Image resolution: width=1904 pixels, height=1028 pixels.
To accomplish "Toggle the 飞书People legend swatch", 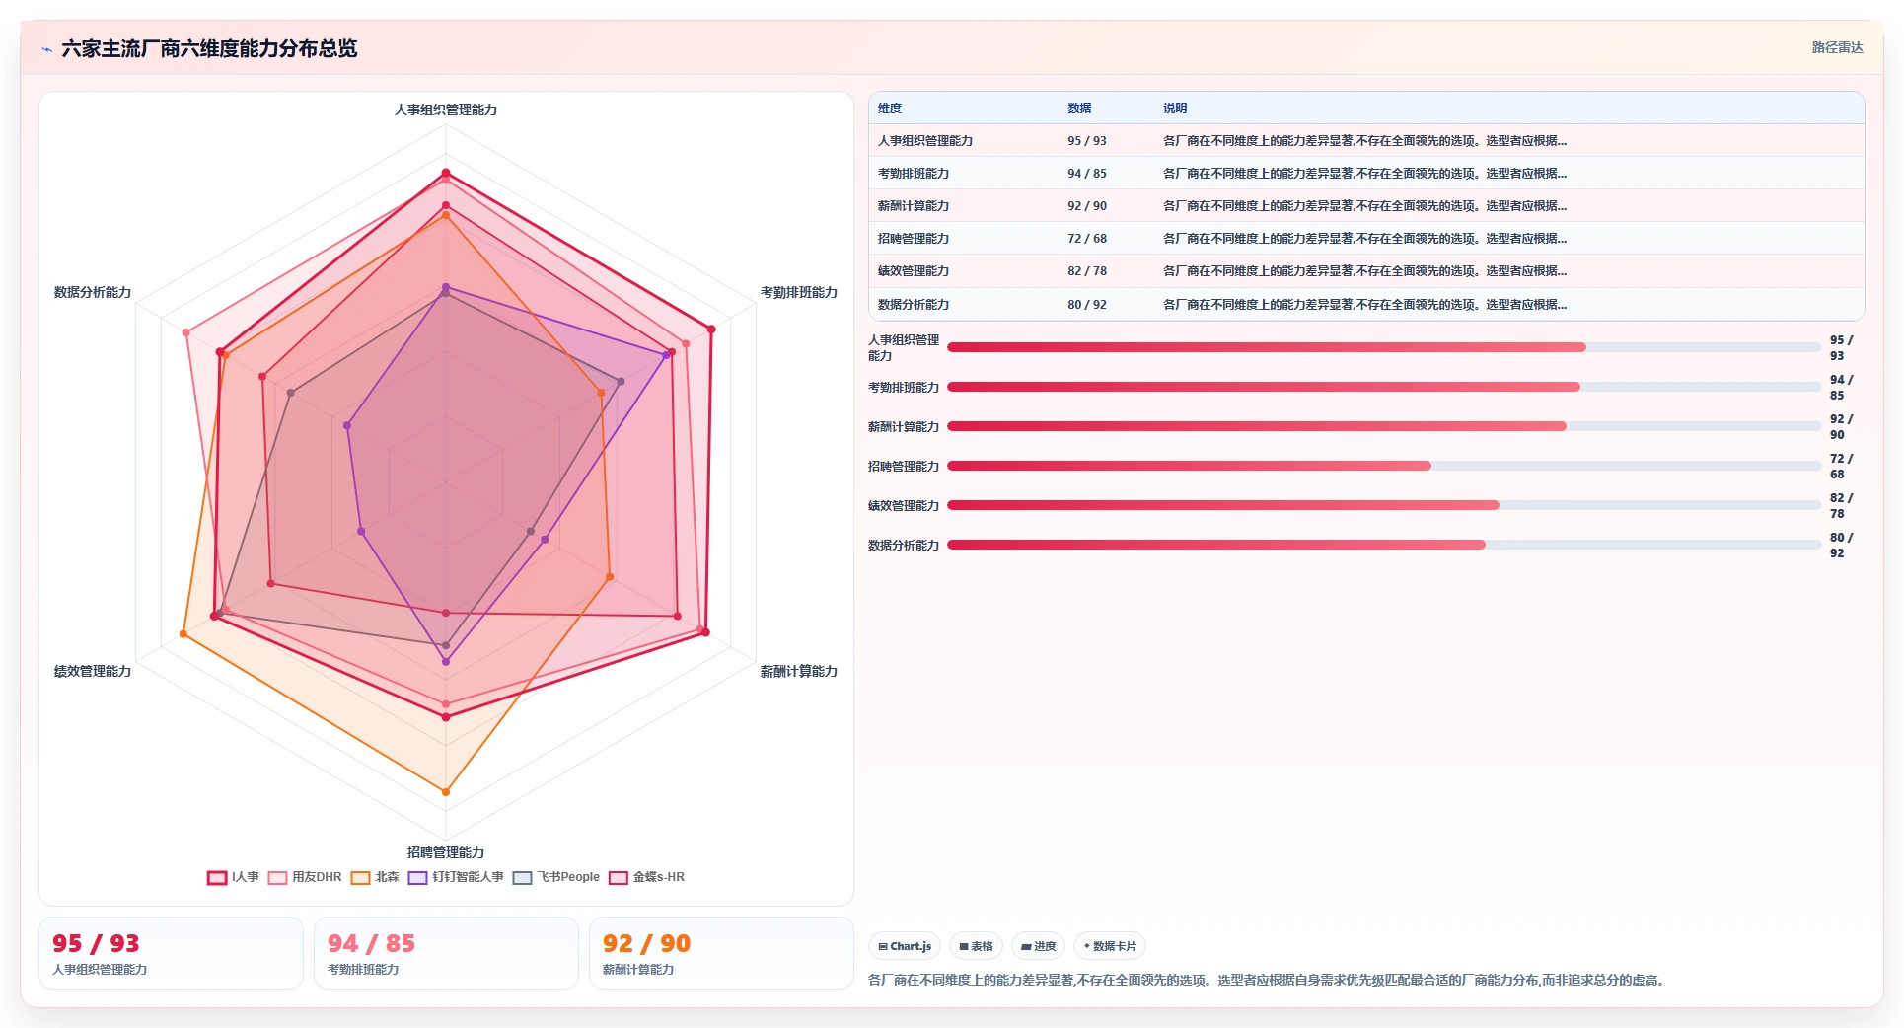I will 522,877.
